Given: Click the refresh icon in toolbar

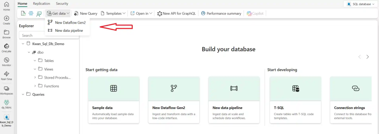Looking at the screenshot, I should (23, 14).
